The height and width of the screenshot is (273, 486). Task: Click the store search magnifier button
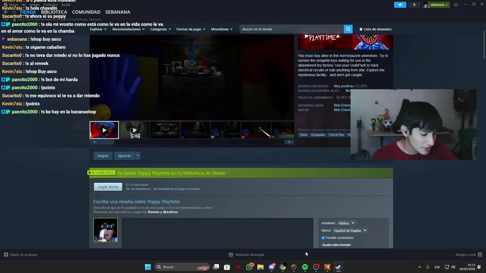click(348, 29)
